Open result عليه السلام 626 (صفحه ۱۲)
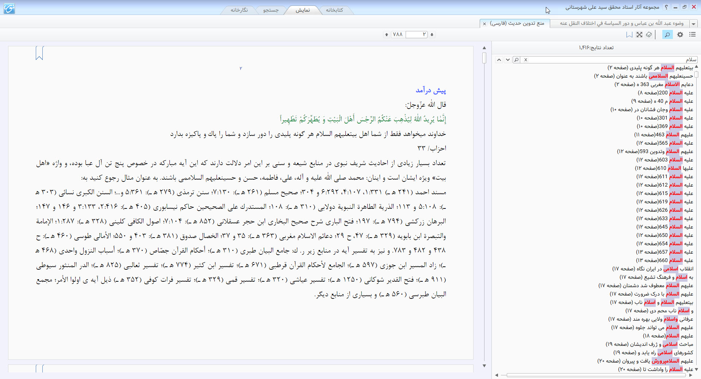Screen dimensions: 701x379 coord(664,210)
